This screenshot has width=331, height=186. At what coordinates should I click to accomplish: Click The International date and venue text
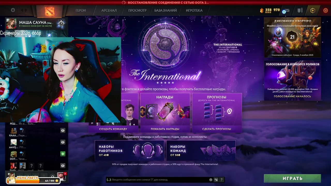(228, 48)
